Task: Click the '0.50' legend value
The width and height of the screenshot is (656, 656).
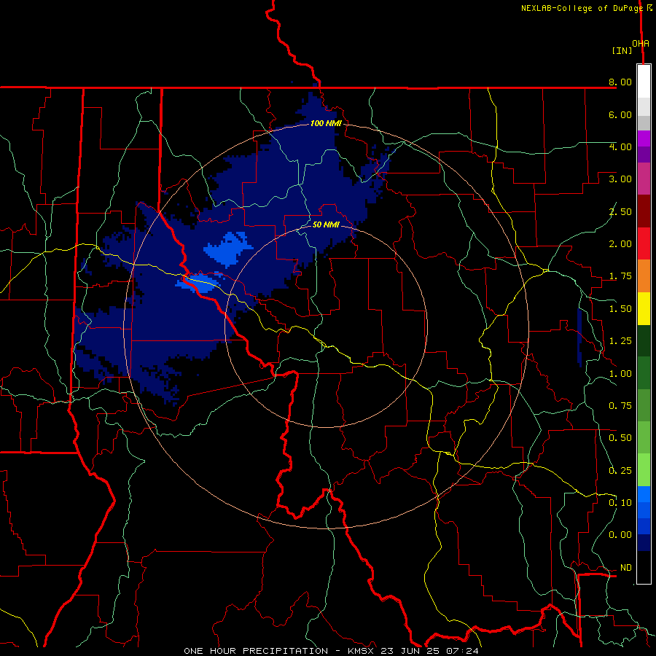Action: (x=620, y=438)
